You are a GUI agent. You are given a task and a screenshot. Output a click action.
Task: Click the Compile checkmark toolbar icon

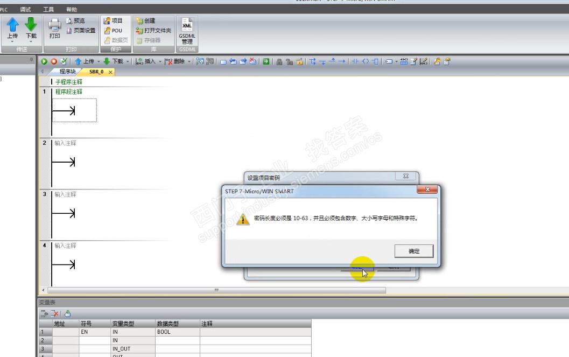[x=64, y=61]
